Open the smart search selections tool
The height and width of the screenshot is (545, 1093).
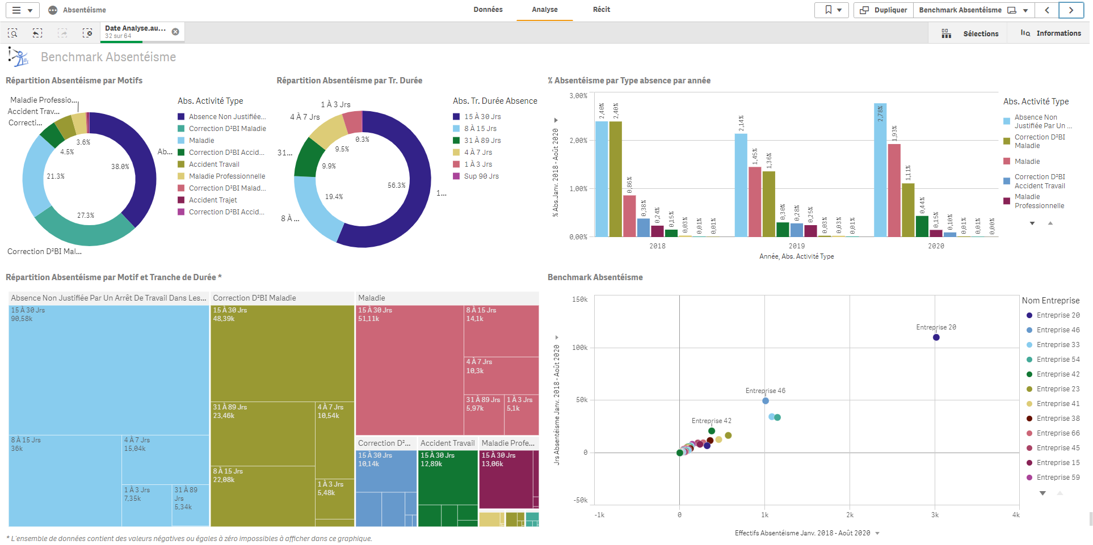coord(12,33)
